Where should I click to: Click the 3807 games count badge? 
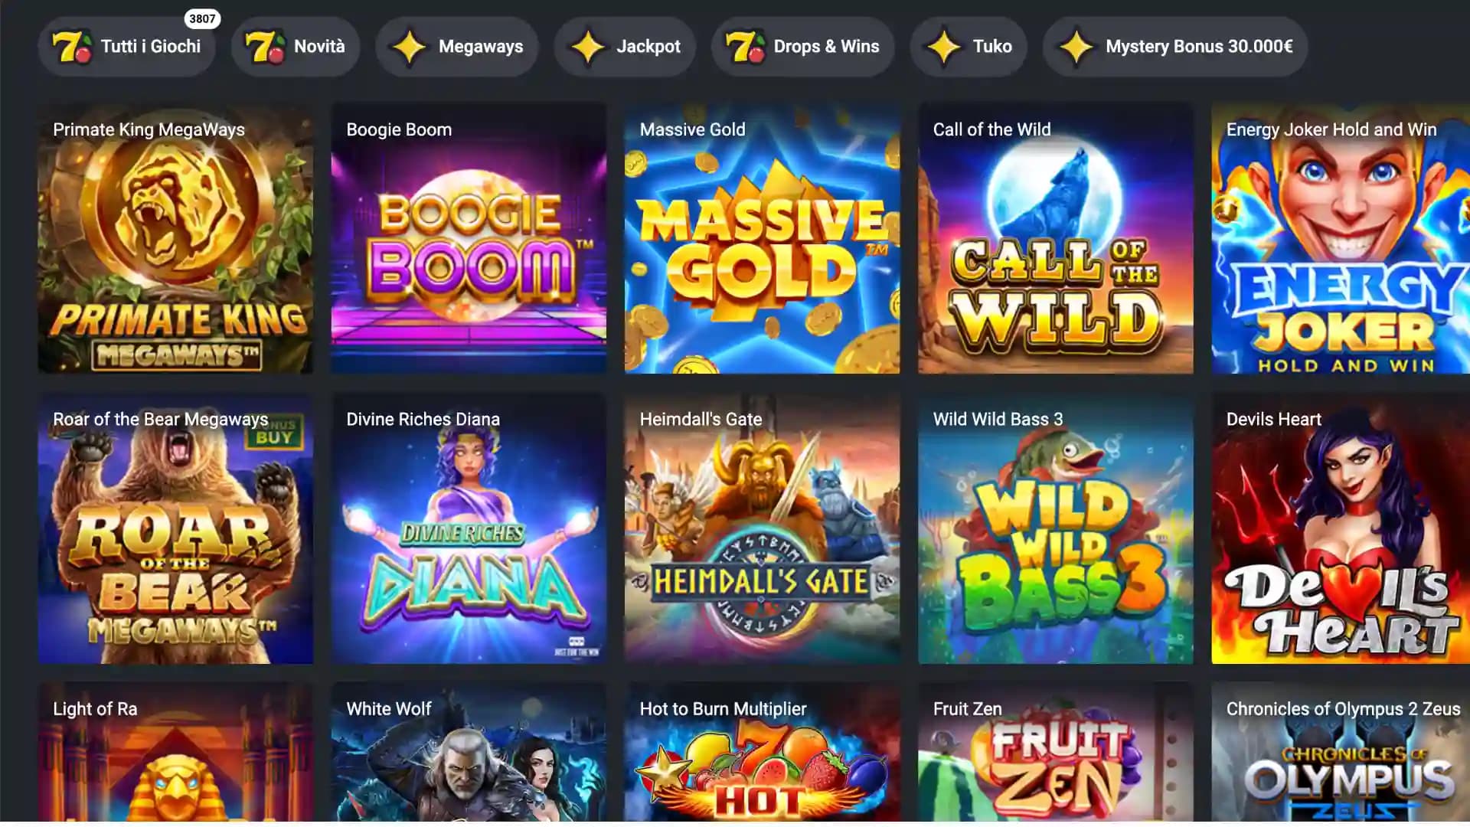coord(202,18)
